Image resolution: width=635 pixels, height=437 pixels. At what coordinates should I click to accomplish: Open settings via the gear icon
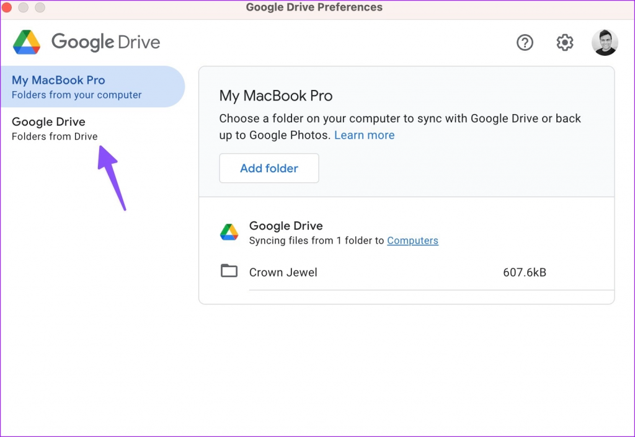(564, 43)
